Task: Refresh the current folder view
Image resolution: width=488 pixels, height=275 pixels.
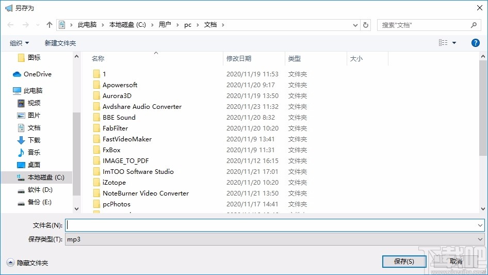Action: coord(366,25)
